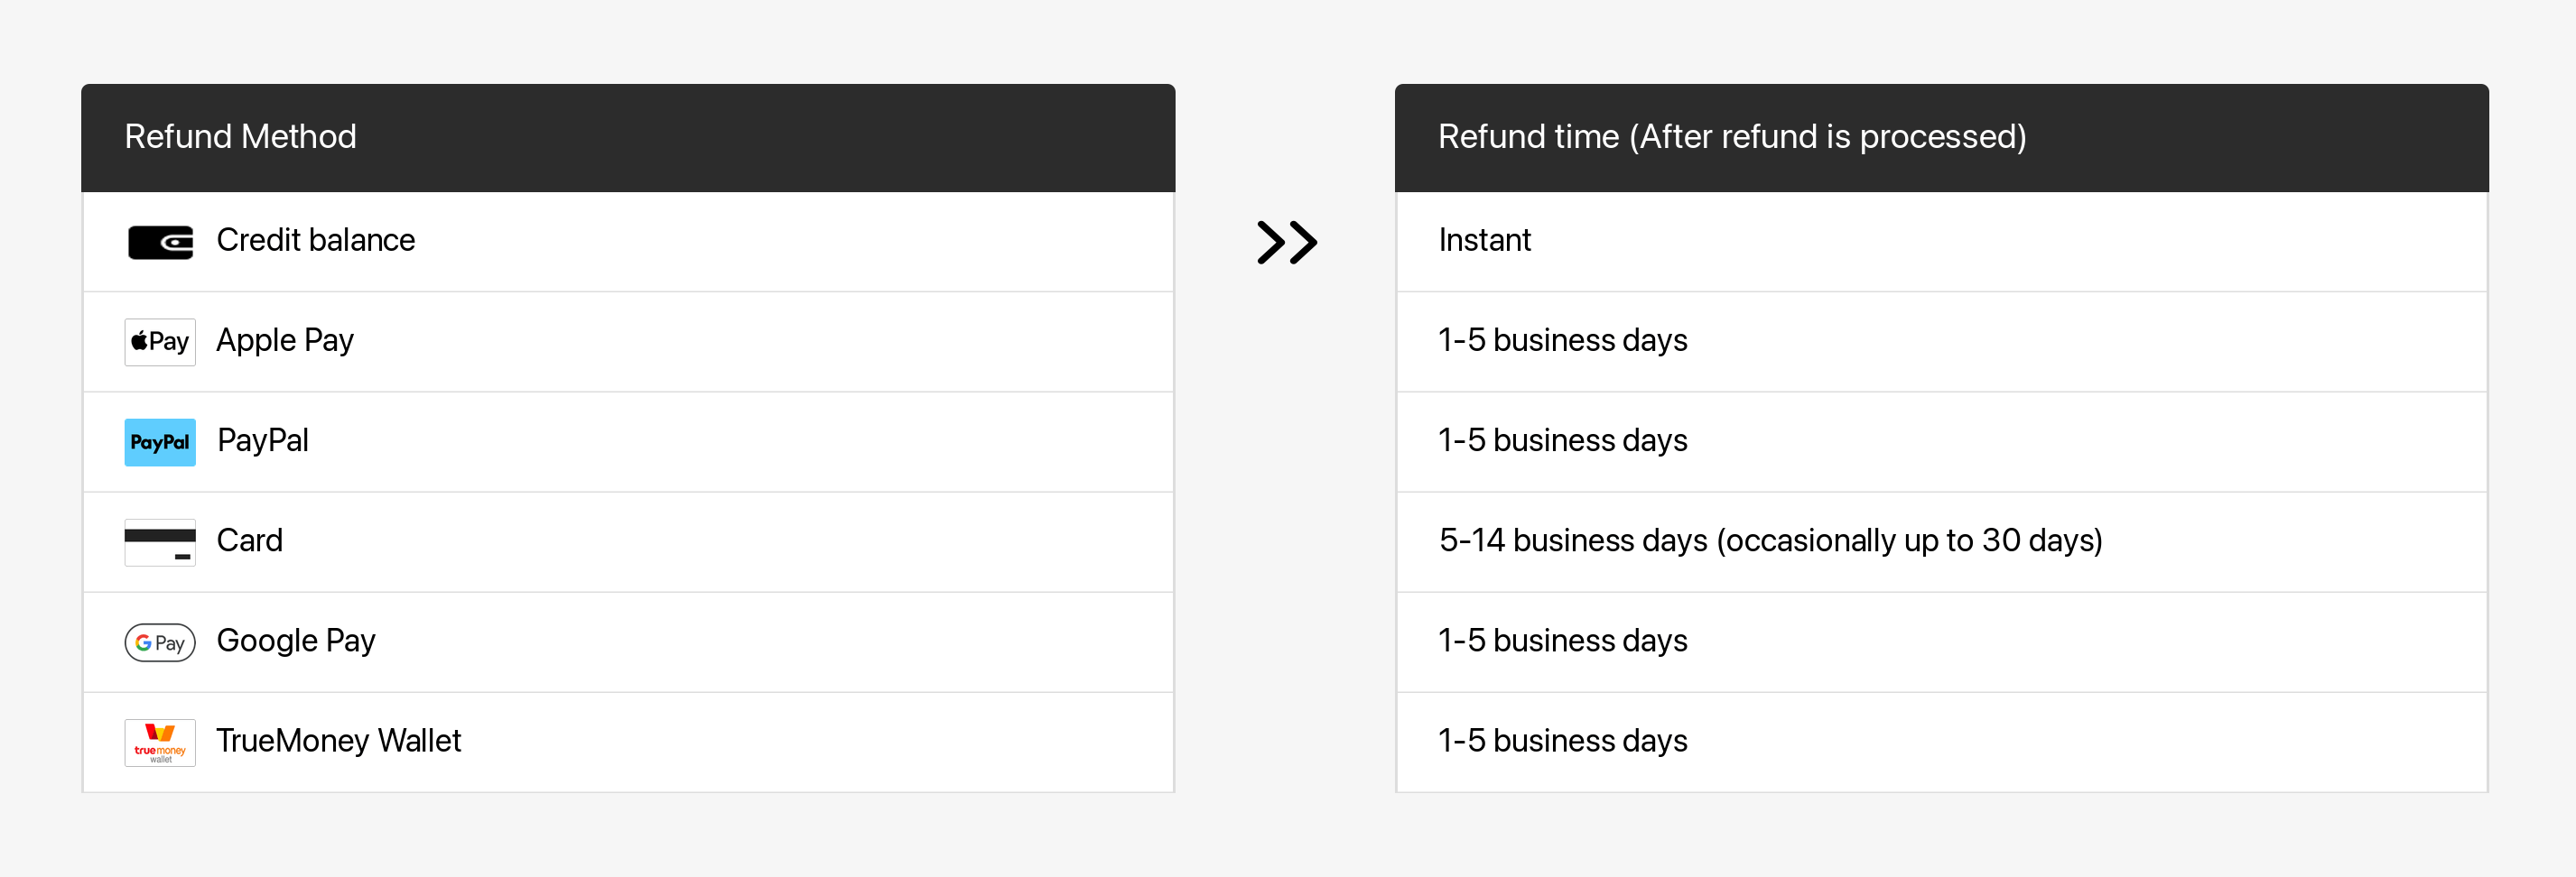Click the Google Pay logo icon

[x=160, y=642]
